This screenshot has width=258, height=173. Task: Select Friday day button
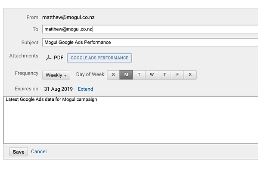(177, 75)
